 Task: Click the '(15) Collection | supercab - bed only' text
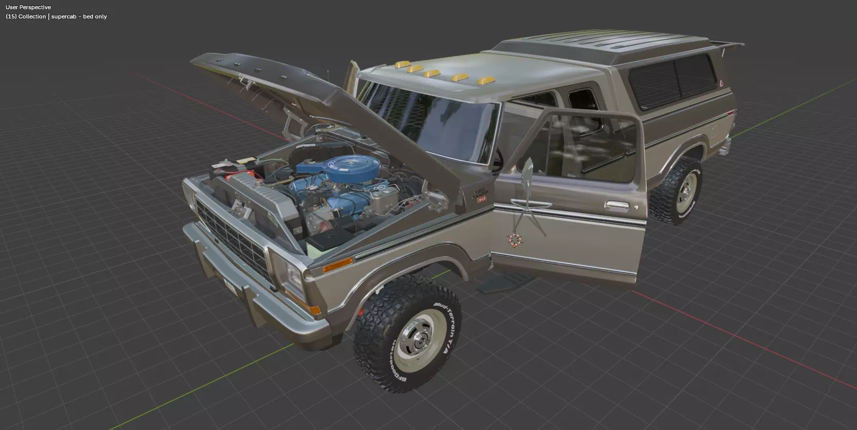click(x=57, y=16)
